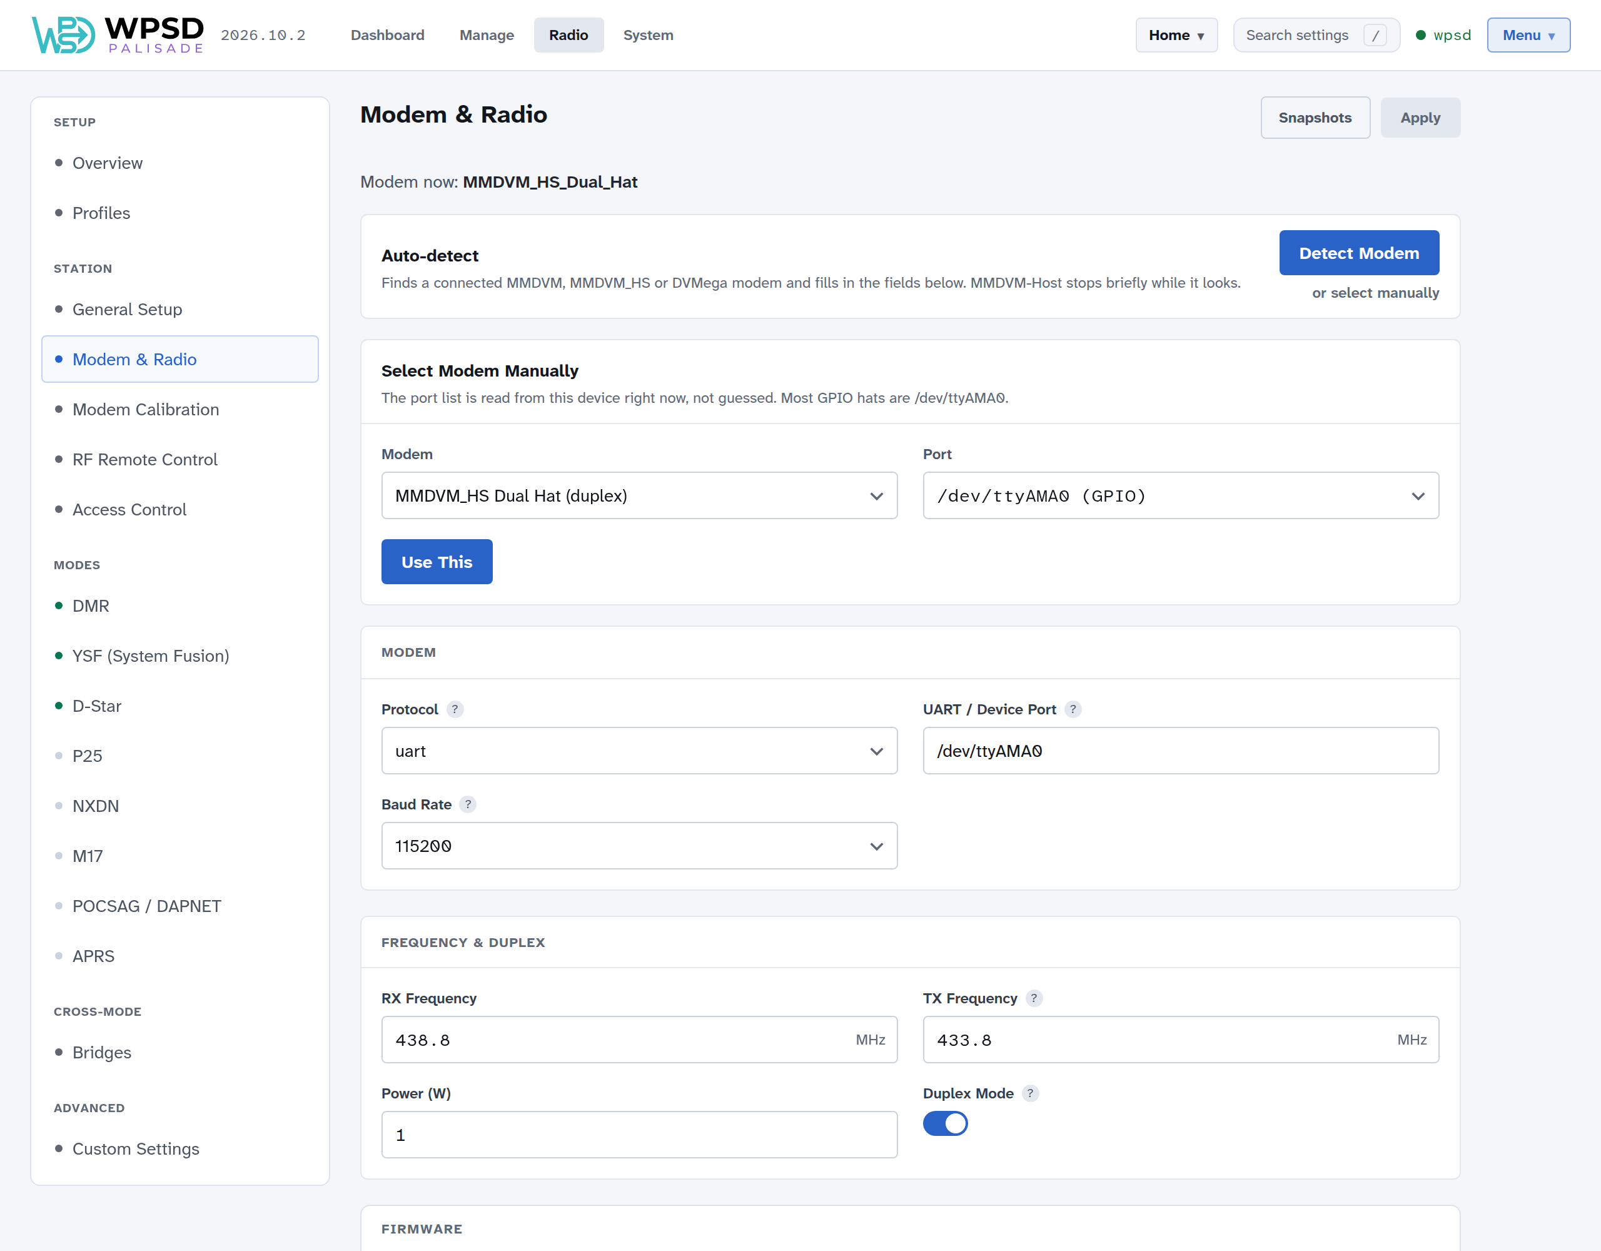Click the Use This button
The image size is (1601, 1251).
click(x=437, y=562)
